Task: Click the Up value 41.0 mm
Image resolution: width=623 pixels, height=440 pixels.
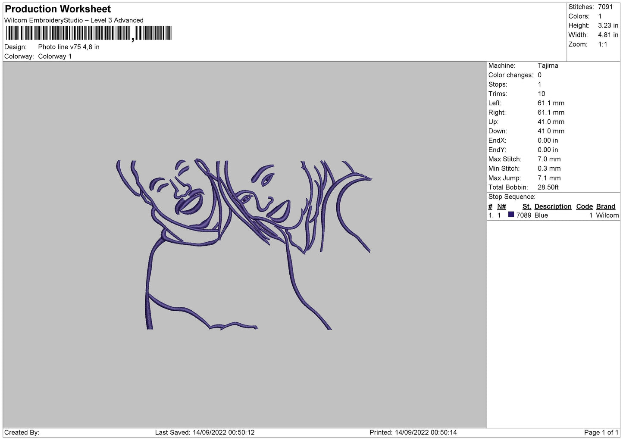Action: point(551,122)
